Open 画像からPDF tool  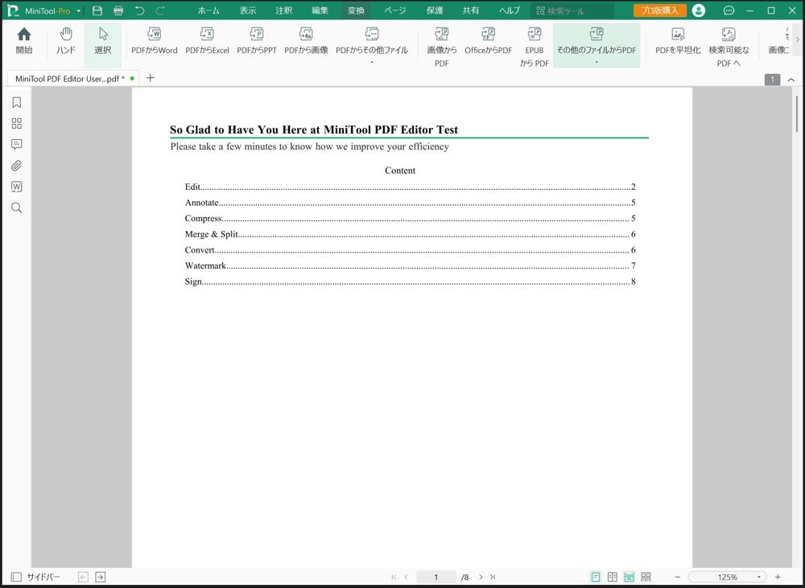coord(441,47)
